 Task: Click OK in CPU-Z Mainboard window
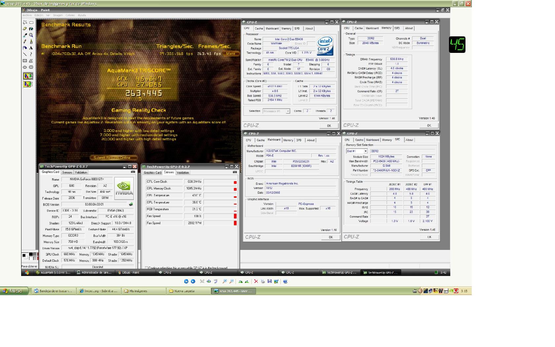[331, 237]
